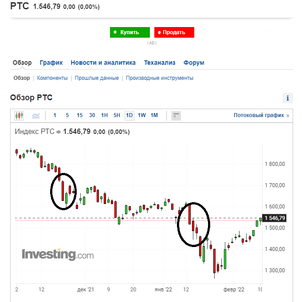
Task: Switch the chart to the 1M interval
Action: tap(154, 115)
